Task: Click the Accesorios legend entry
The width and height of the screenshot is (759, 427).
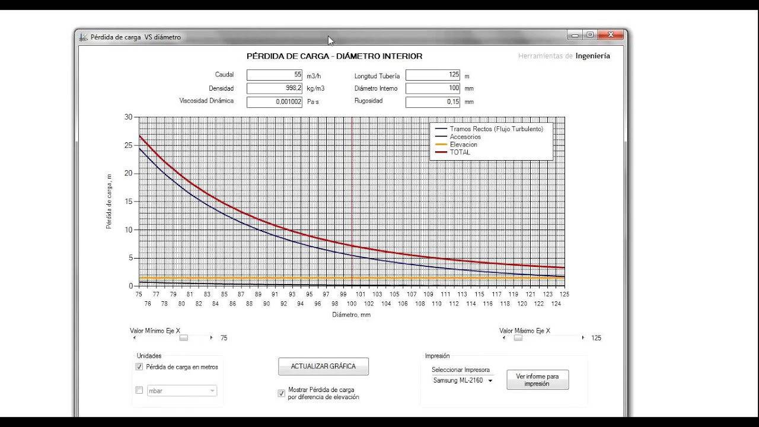Action: point(458,137)
